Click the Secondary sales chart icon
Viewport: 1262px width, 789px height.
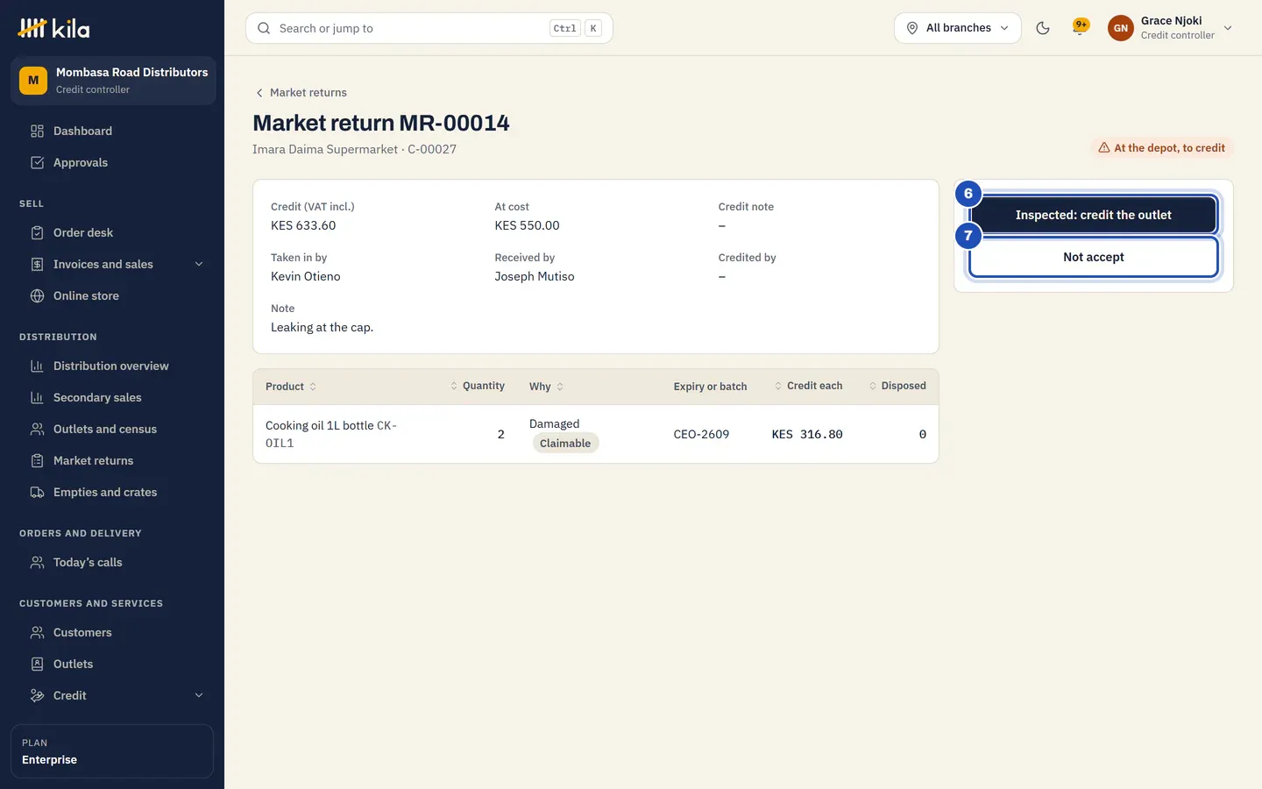pyautogui.click(x=37, y=398)
